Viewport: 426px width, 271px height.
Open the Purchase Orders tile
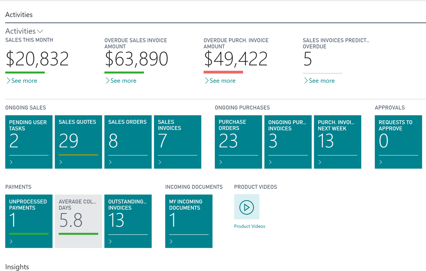[238, 142]
